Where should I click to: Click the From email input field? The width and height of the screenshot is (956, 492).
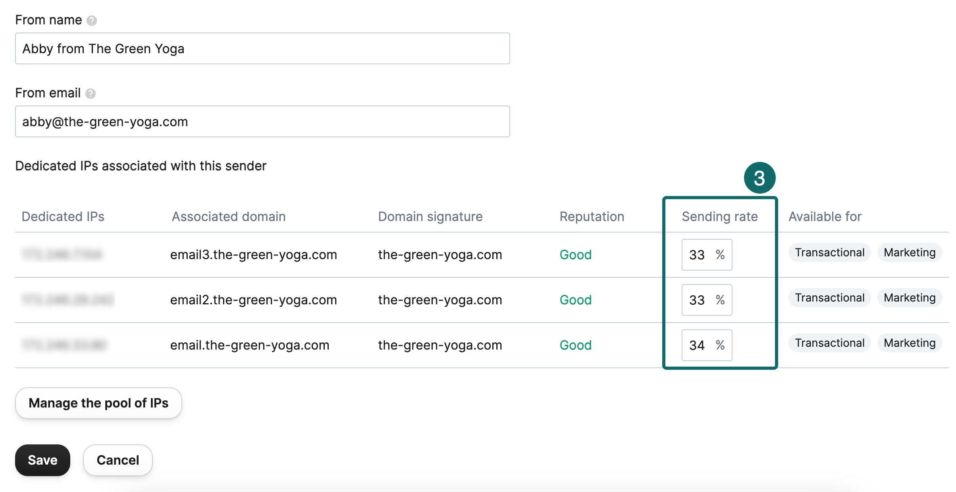click(262, 121)
